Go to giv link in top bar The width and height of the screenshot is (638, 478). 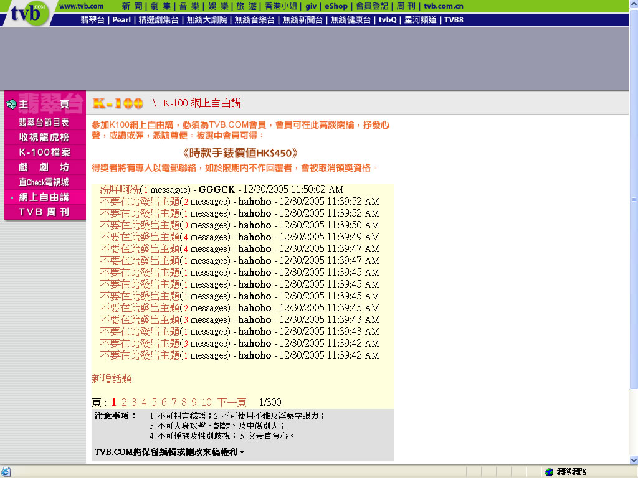[x=311, y=6]
